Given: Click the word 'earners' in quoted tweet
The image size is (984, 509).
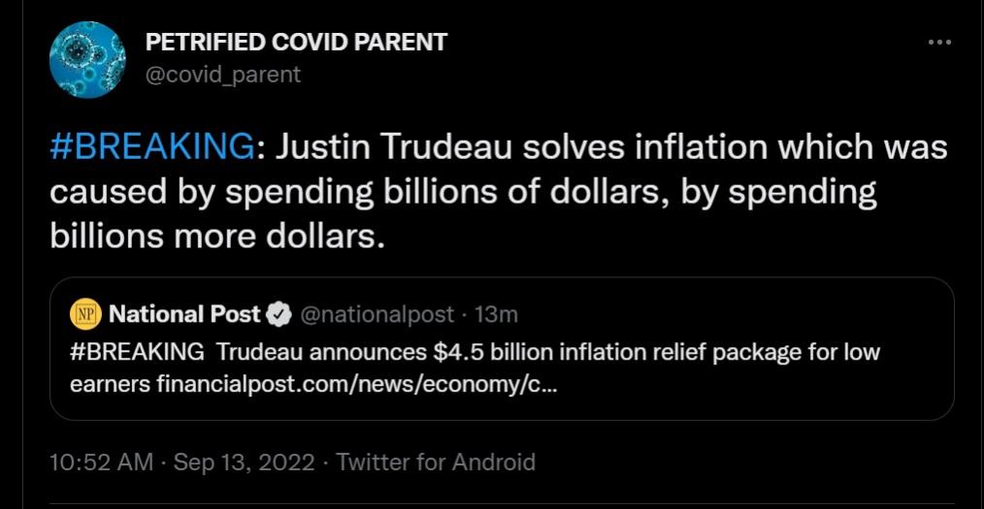Looking at the screenshot, I should (110, 384).
